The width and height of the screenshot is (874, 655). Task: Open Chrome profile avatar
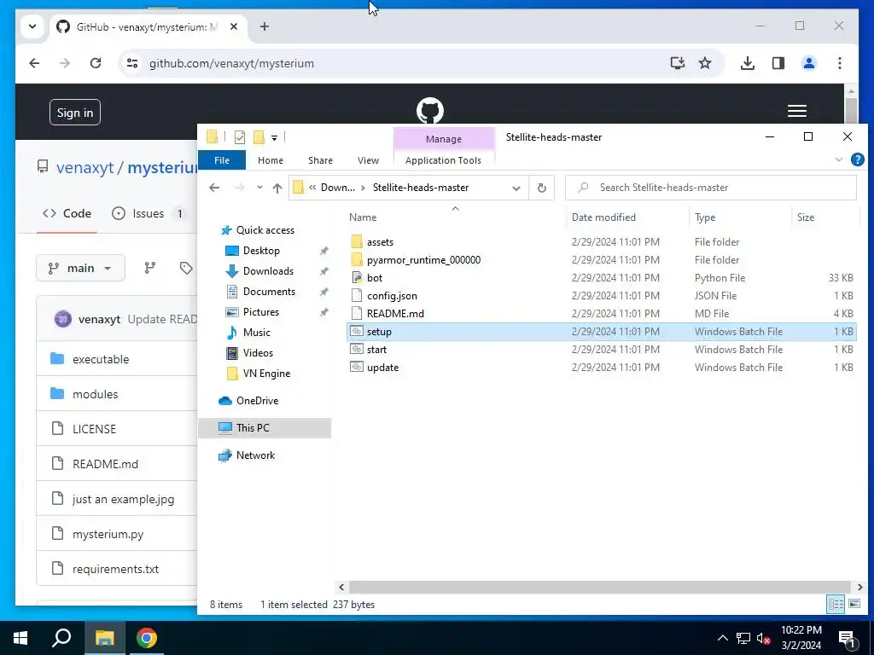pyautogui.click(x=809, y=63)
